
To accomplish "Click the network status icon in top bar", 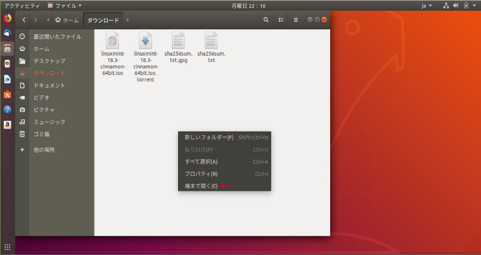I will pyautogui.click(x=446, y=6).
